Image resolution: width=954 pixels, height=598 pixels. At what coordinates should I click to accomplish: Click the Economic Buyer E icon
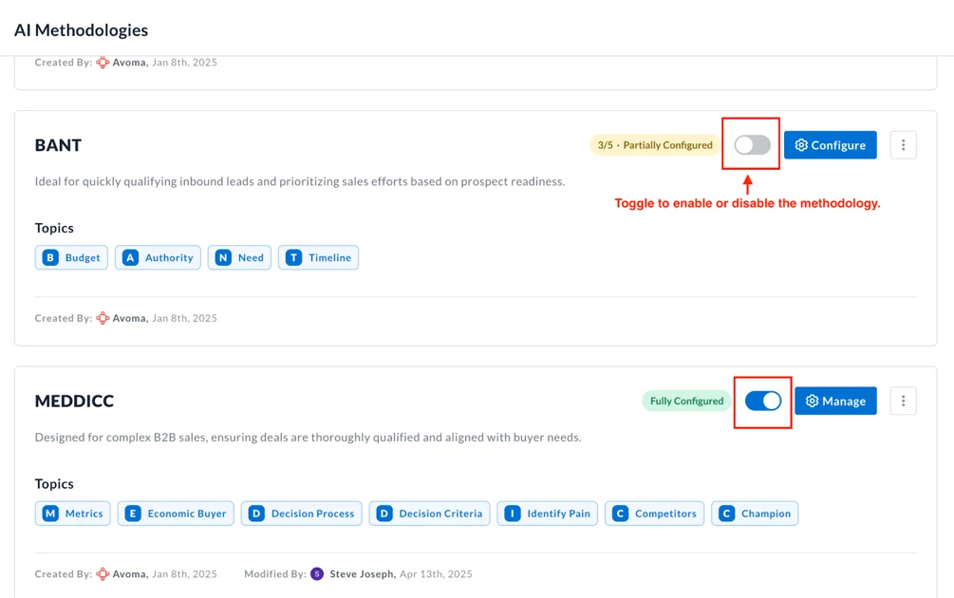(x=133, y=514)
